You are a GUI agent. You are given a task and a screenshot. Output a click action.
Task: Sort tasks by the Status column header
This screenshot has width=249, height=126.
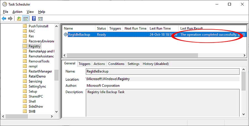pyautogui.click(x=102, y=28)
